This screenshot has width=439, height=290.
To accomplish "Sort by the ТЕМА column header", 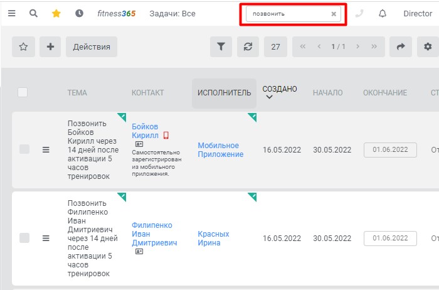I will 77,93.
